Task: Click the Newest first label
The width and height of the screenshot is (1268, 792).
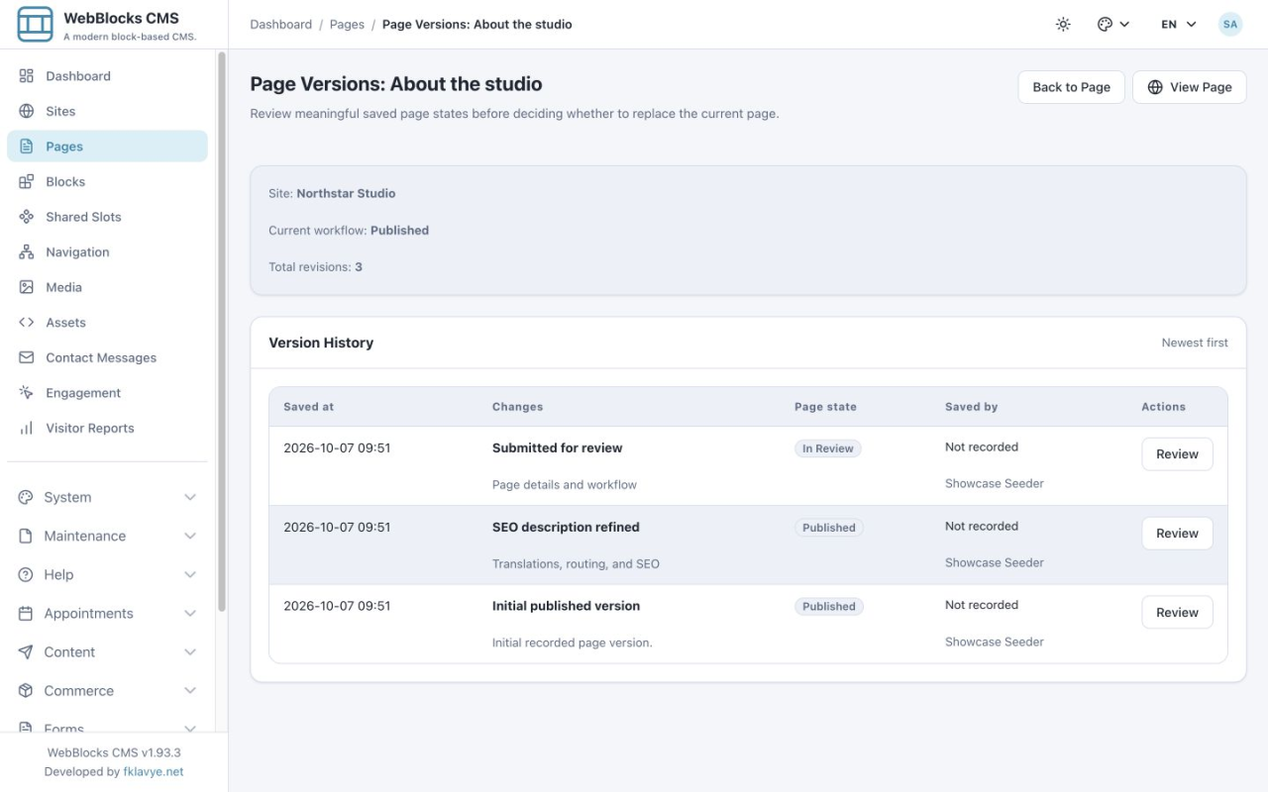Action: 1195,343
